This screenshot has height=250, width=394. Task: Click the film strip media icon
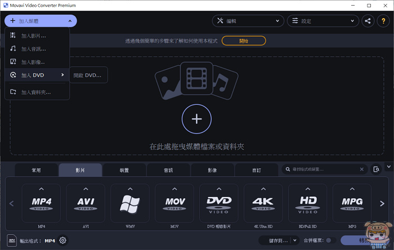(196, 78)
